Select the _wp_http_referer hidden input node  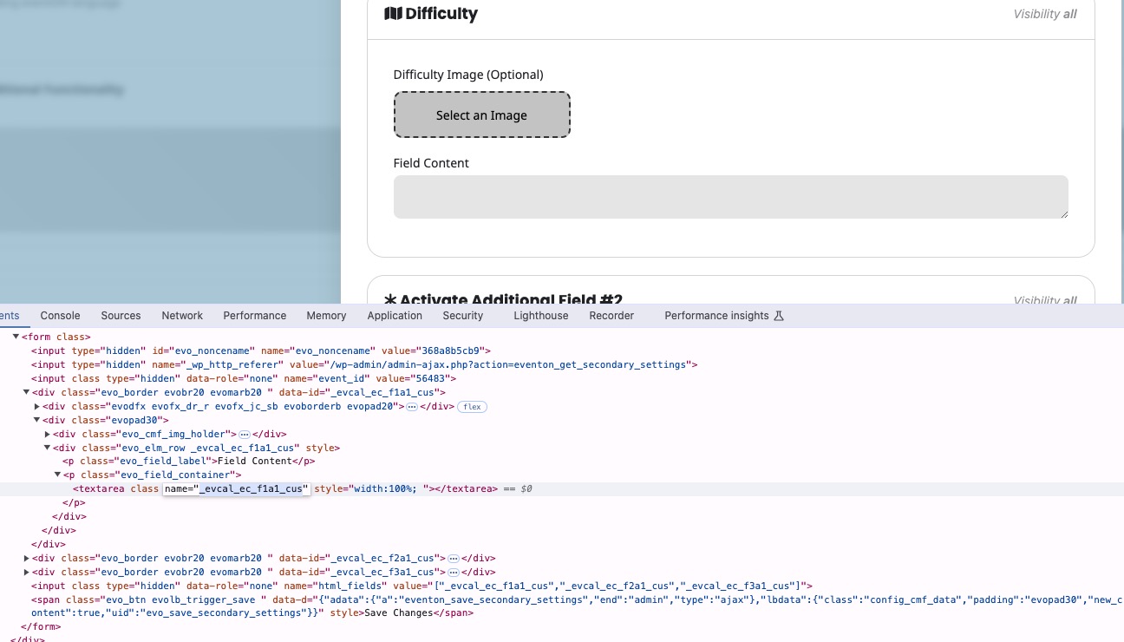pyautogui.click(x=364, y=364)
